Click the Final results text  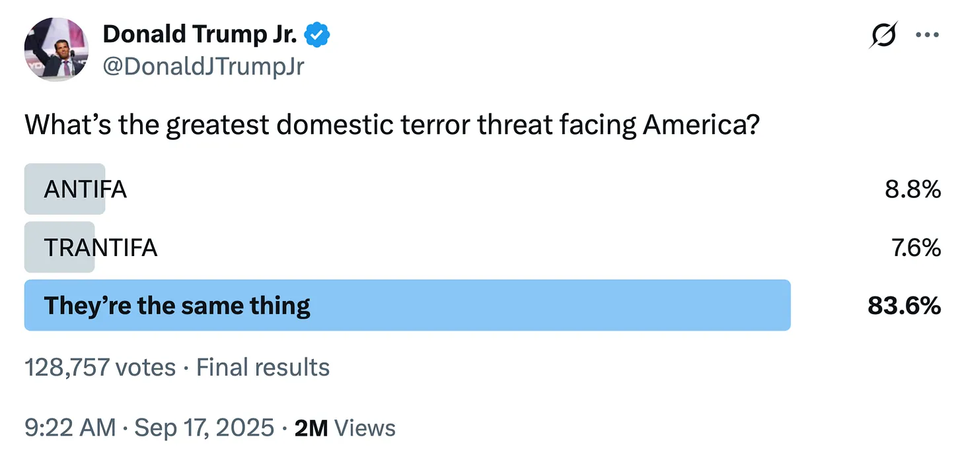point(263,367)
